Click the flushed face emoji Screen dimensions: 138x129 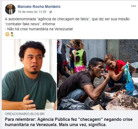(7, 34)
